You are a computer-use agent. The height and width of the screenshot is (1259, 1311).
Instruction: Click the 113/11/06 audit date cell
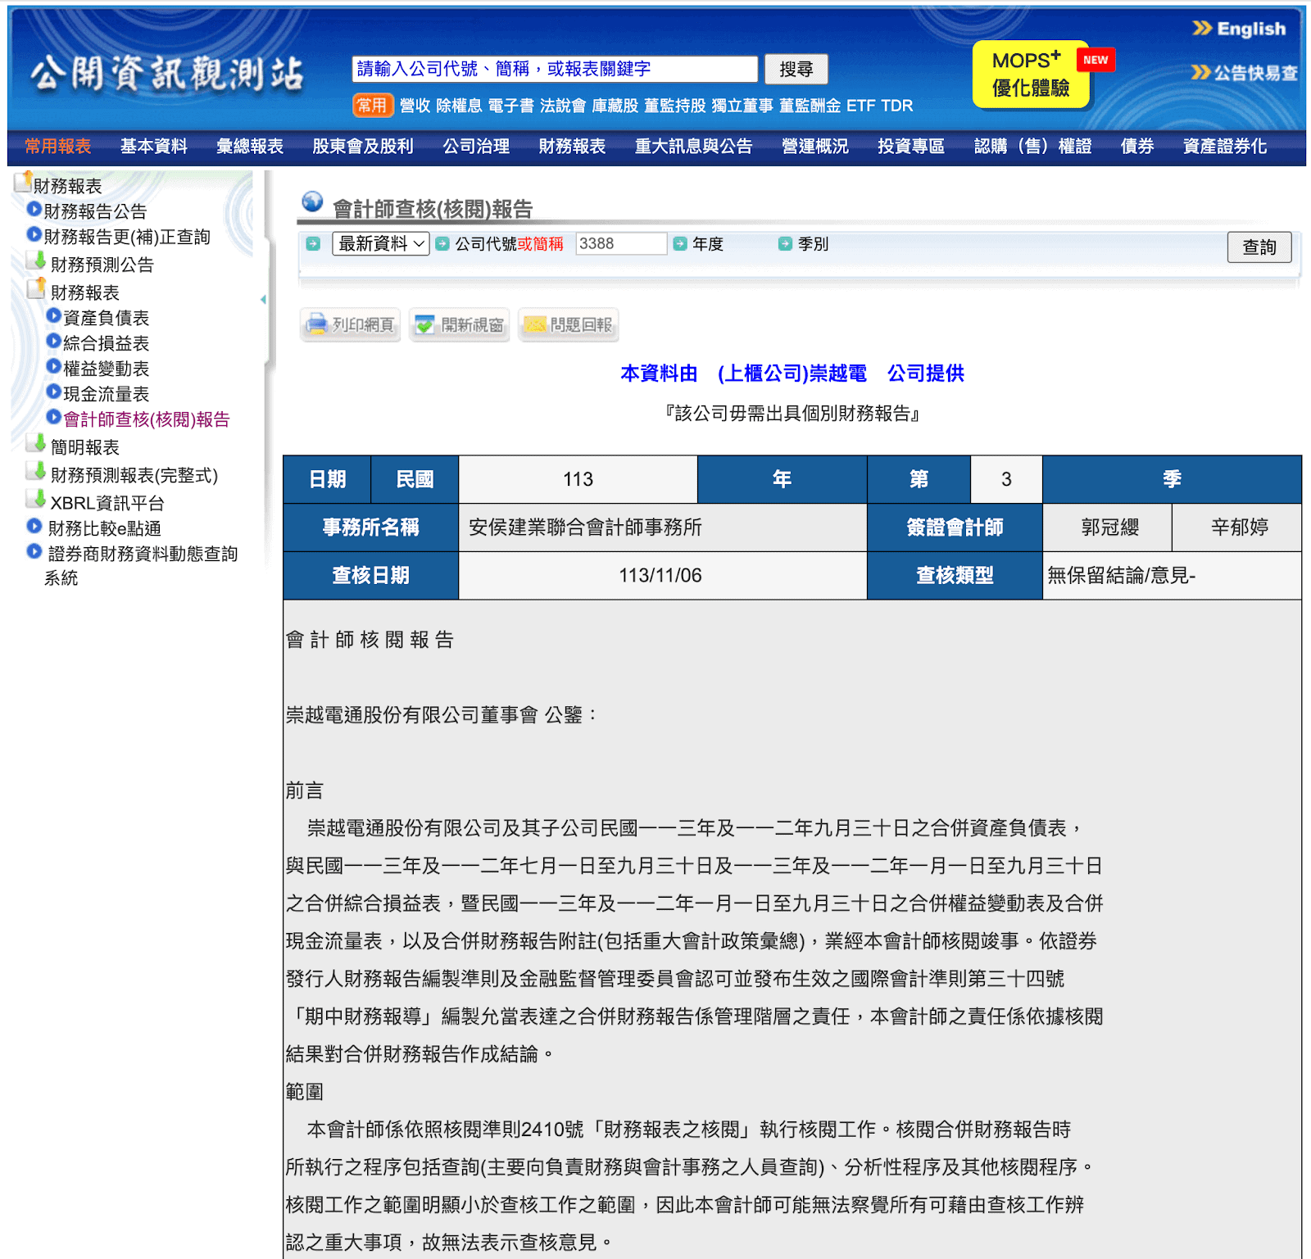pos(662,575)
